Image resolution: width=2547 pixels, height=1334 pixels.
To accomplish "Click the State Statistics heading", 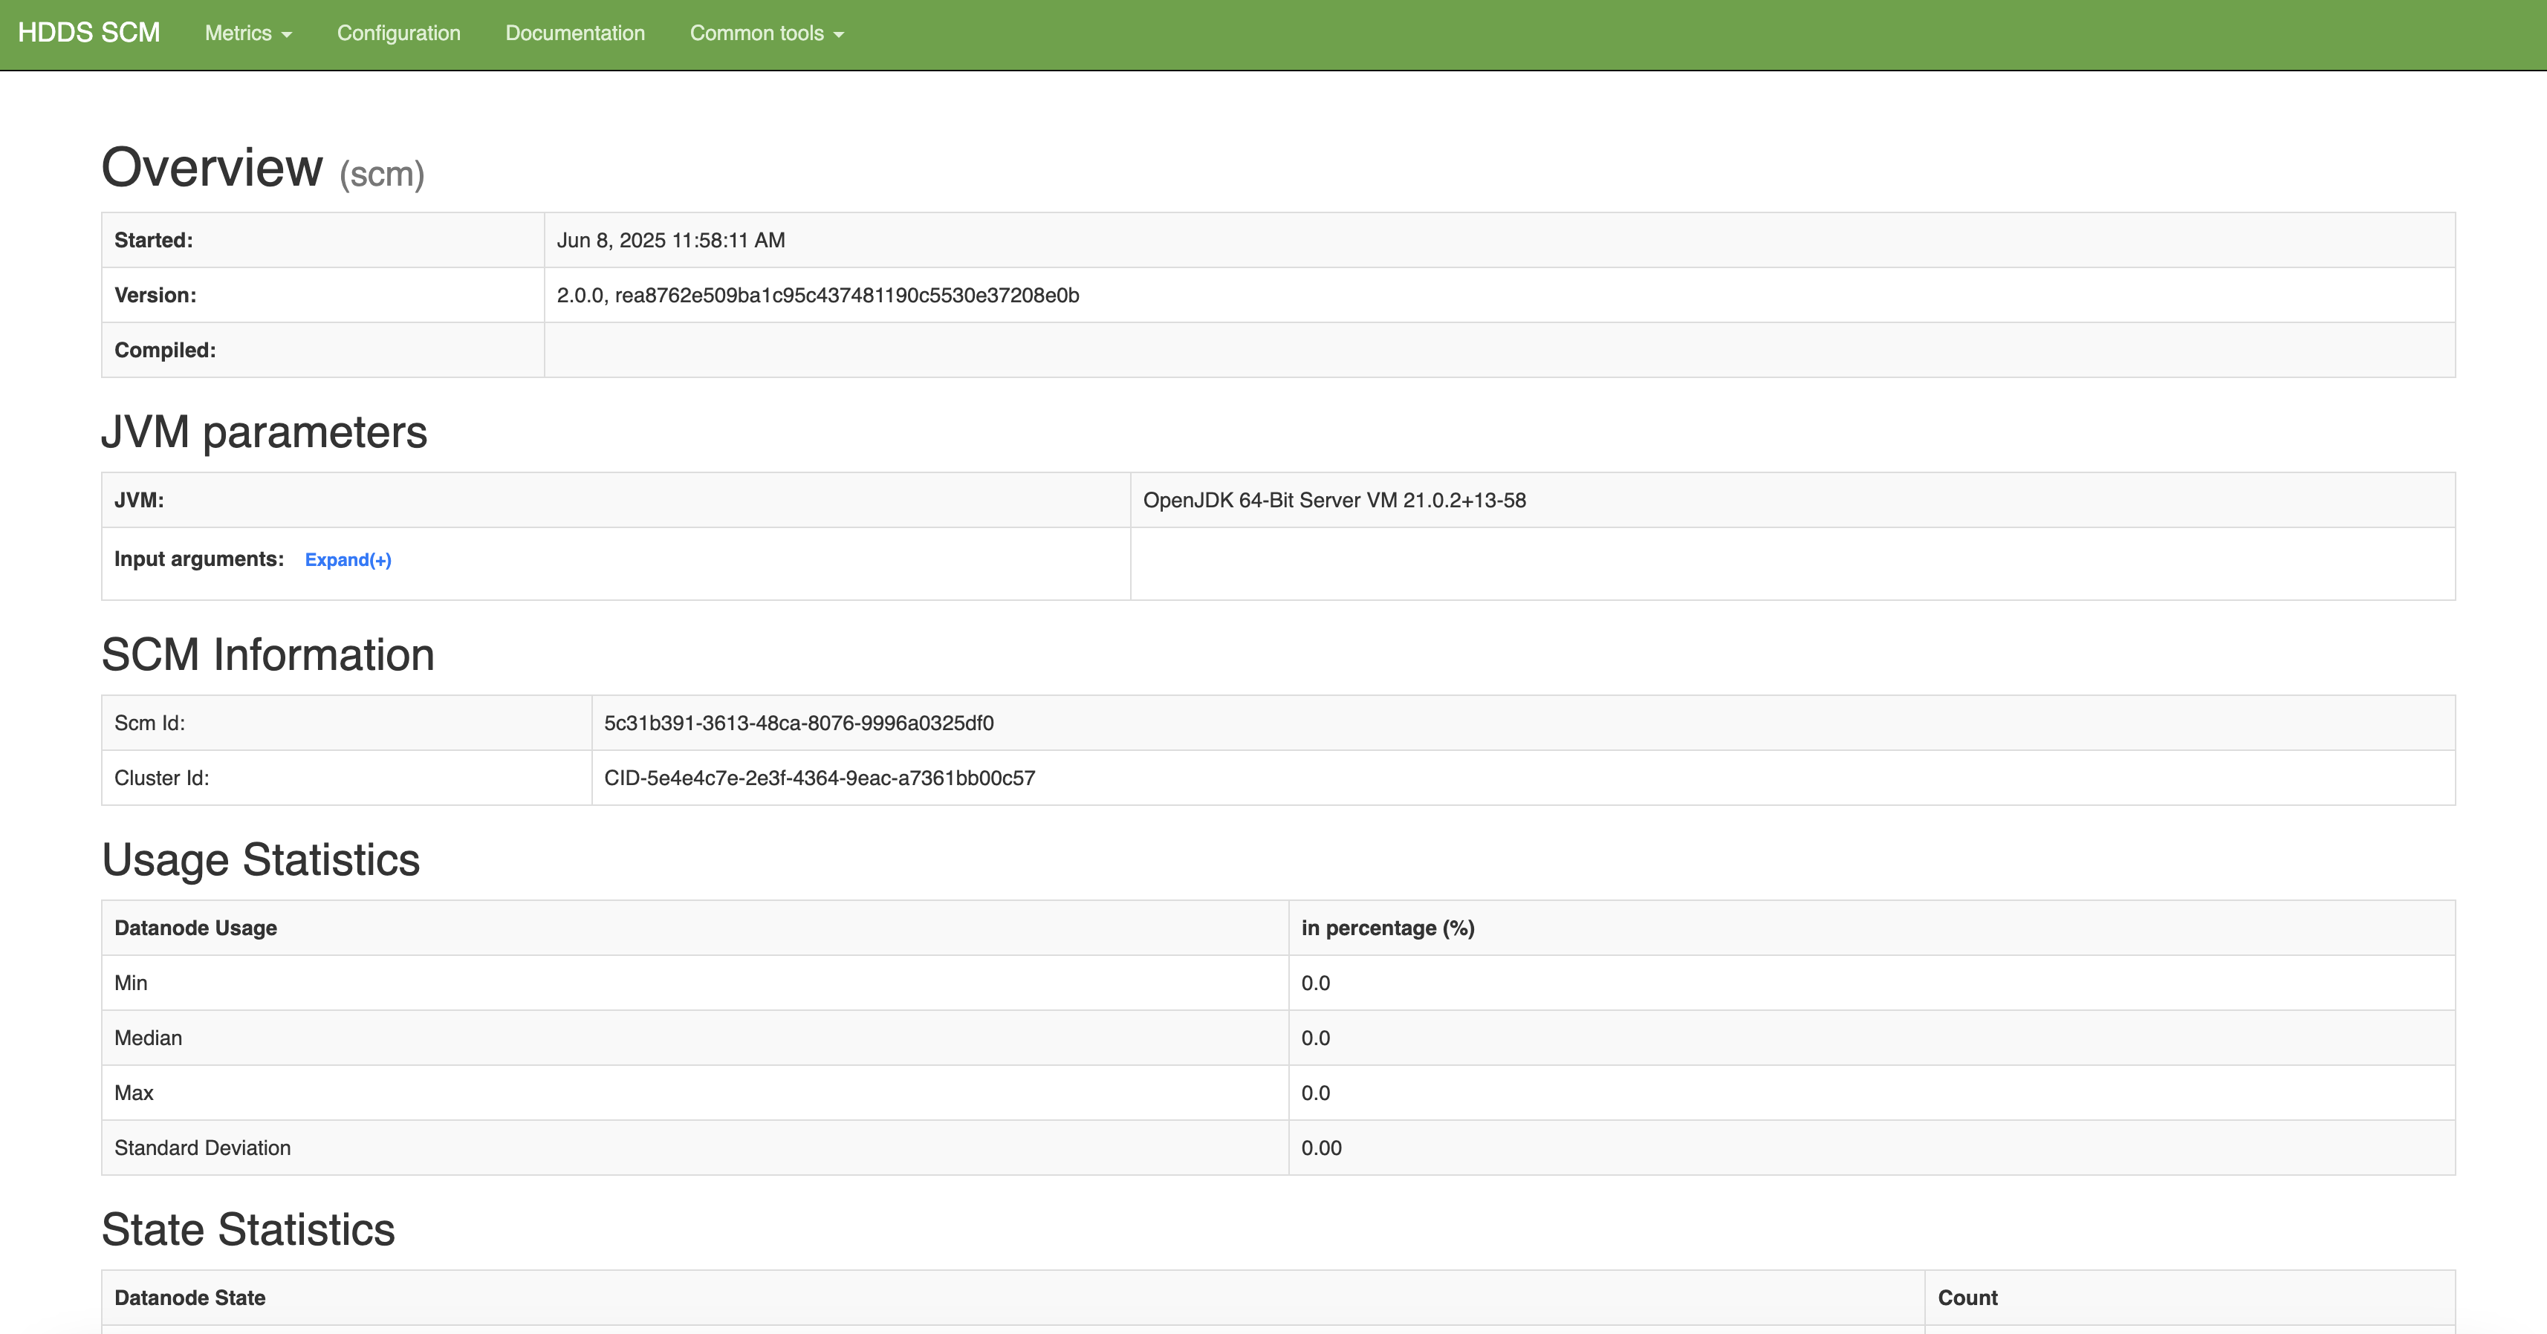I will click(247, 1229).
